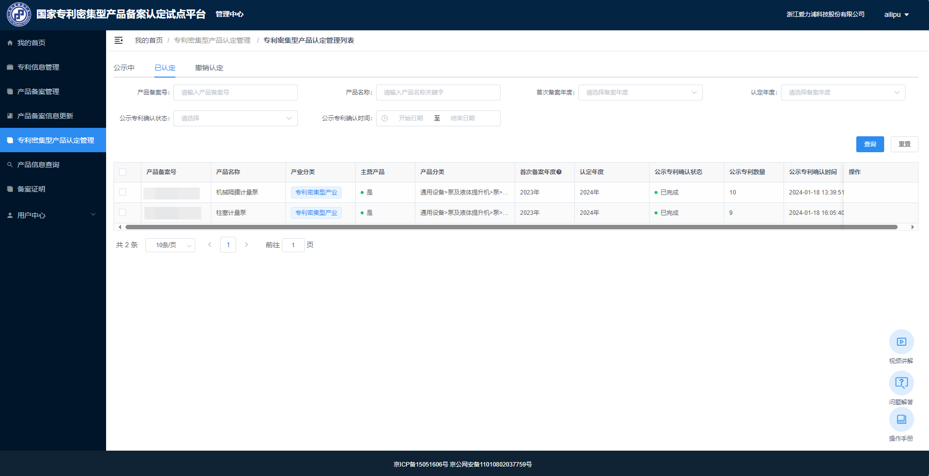Open 产品备案信息更新 in the sidebar

53,116
